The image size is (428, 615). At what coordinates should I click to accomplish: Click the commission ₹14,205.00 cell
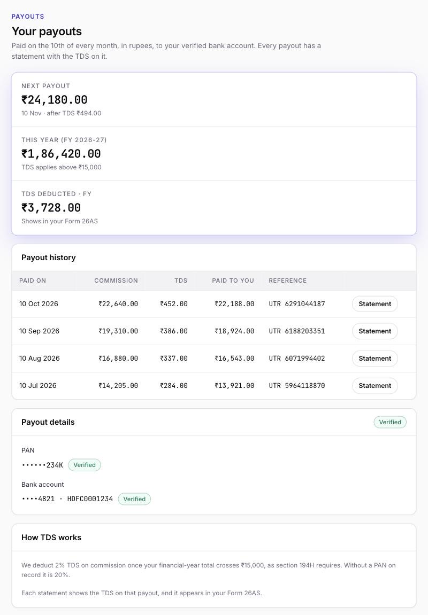point(118,386)
